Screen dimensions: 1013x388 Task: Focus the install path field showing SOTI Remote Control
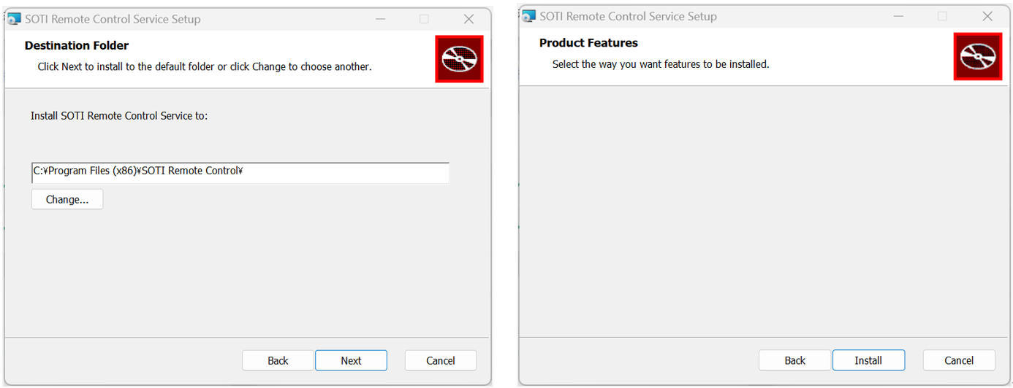click(240, 172)
